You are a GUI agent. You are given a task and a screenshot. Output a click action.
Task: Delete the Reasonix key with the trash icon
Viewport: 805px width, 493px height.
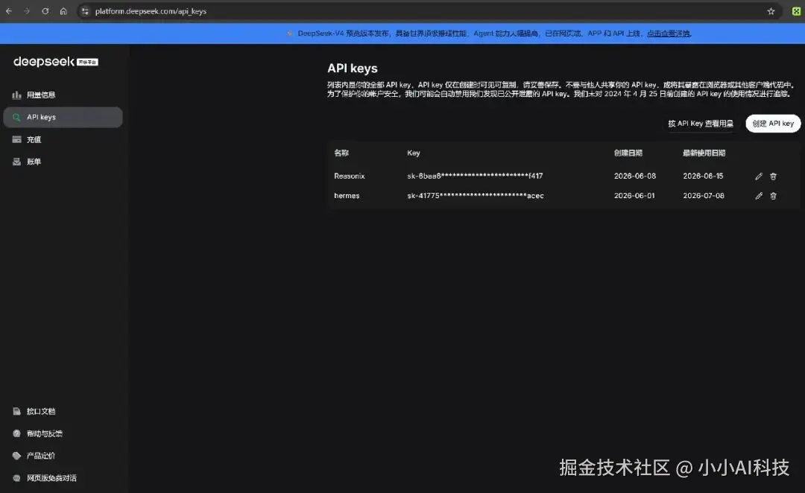coord(773,176)
